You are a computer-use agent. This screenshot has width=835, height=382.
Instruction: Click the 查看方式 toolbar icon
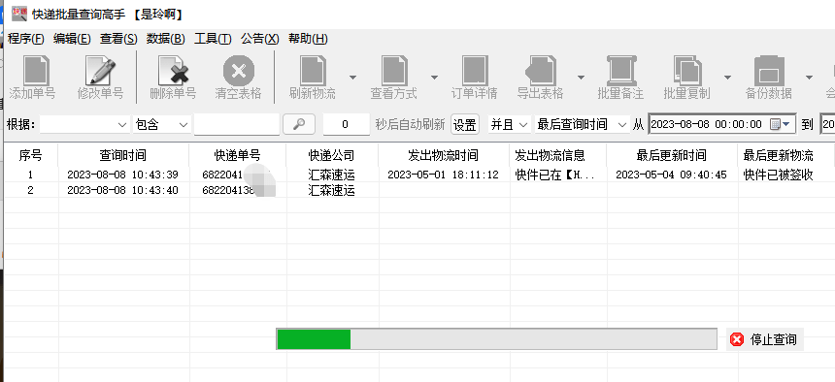394,70
